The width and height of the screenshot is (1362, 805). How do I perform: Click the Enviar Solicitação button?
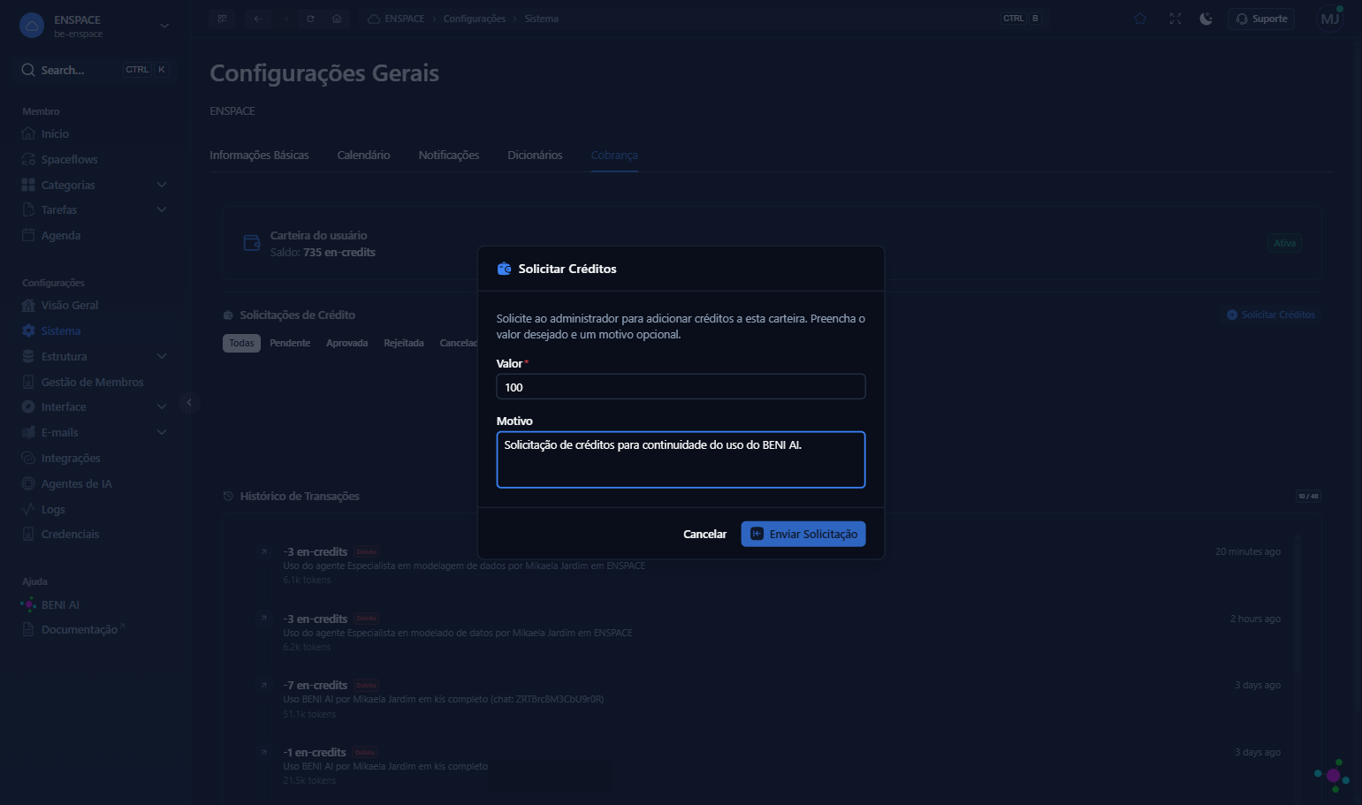[803, 535]
